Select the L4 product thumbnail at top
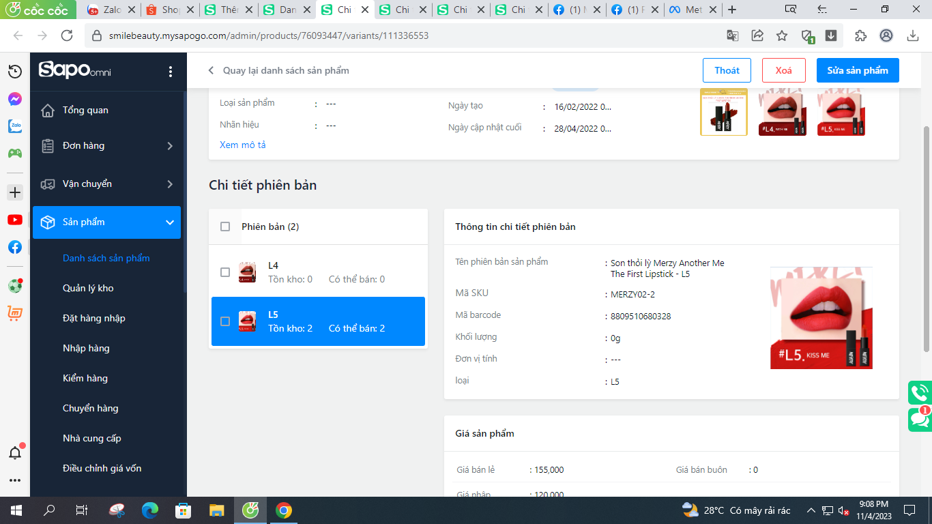The height and width of the screenshot is (524, 932). click(783, 112)
